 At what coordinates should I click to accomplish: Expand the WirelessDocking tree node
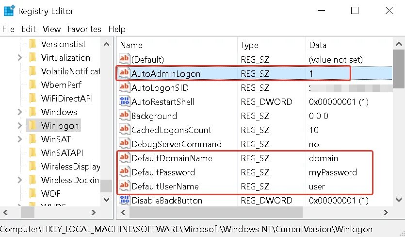pos(19,180)
